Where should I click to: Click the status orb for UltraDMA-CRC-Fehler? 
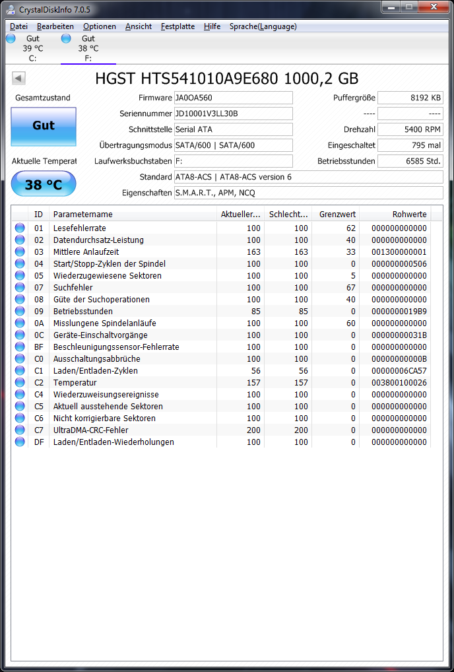[x=20, y=430]
